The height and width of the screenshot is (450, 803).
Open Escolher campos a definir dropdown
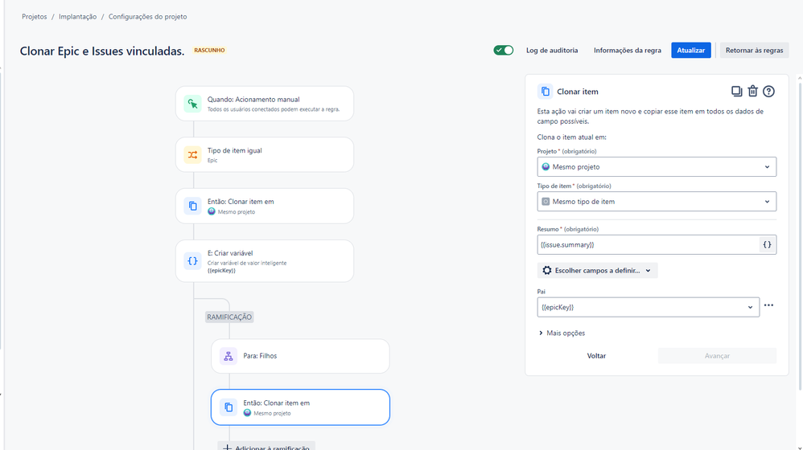(x=597, y=271)
